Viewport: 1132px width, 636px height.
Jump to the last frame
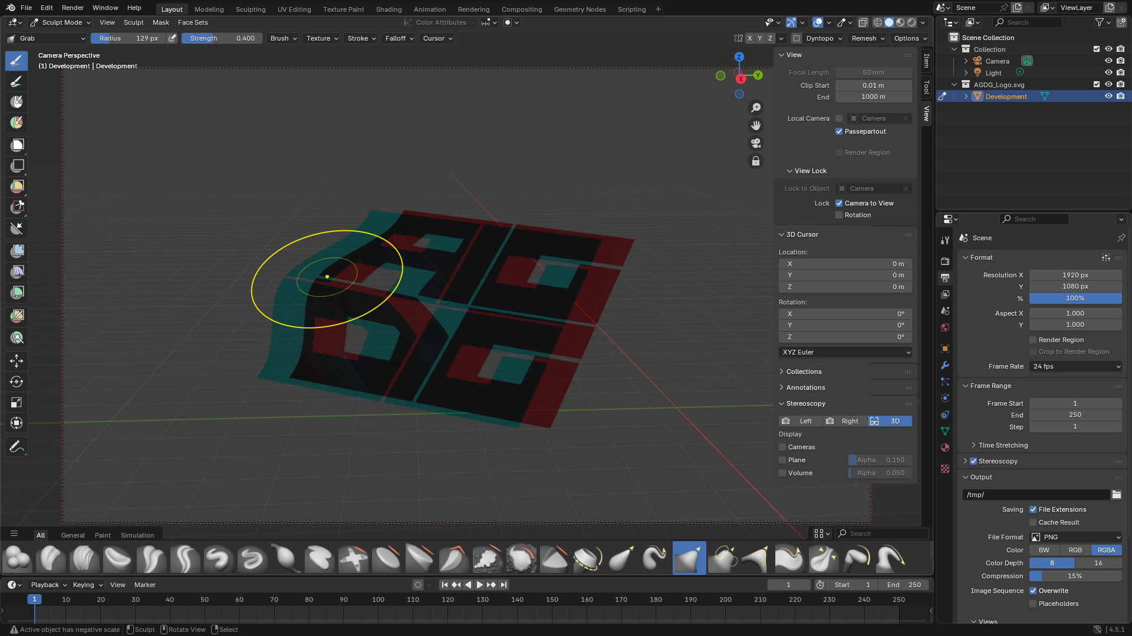click(503, 585)
